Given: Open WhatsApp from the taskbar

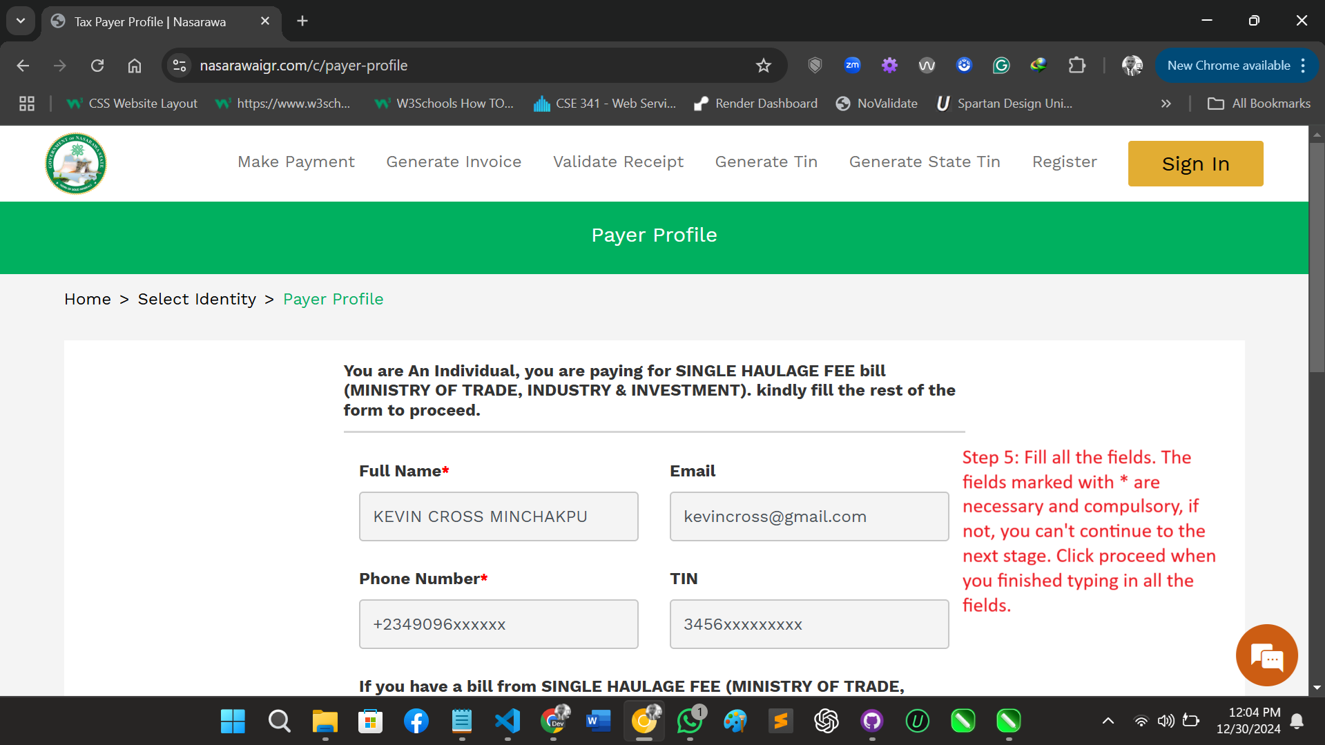Looking at the screenshot, I should [x=690, y=722].
